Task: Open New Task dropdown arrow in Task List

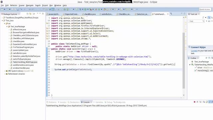Action: tap(206, 18)
